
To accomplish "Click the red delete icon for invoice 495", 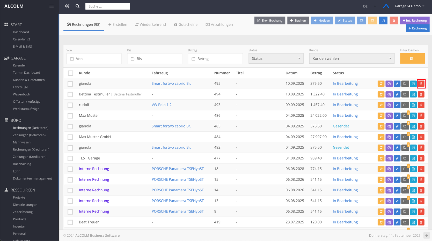I will (421, 84).
